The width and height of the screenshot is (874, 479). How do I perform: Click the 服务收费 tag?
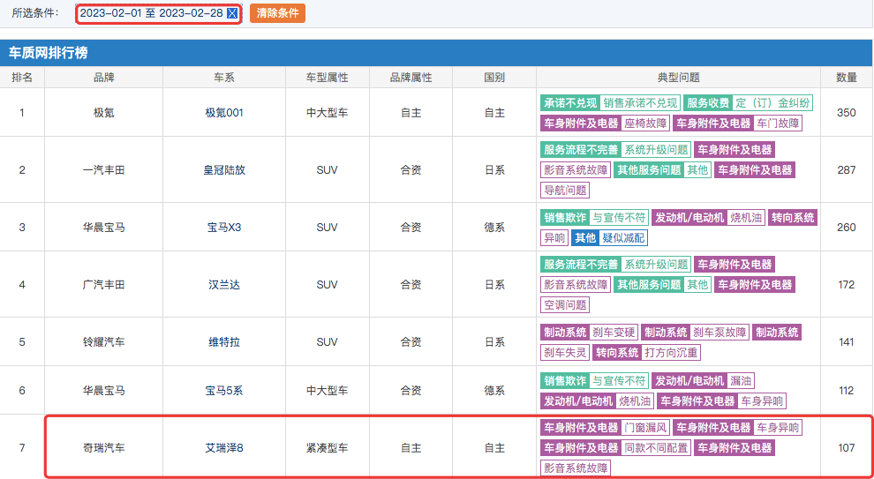[x=708, y=103]
